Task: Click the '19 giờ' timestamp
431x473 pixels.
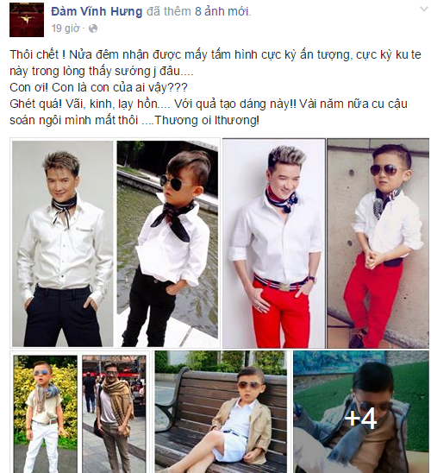Action: click(65, 28)
